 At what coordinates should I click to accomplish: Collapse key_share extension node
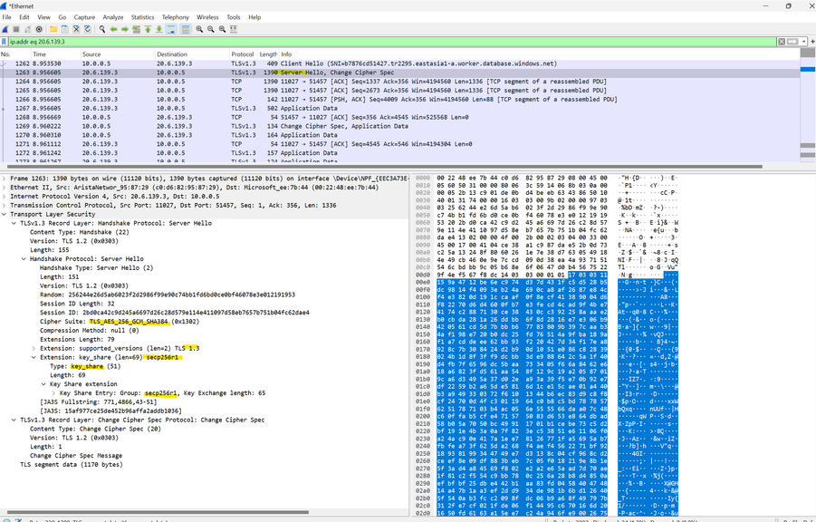(34, 357)
